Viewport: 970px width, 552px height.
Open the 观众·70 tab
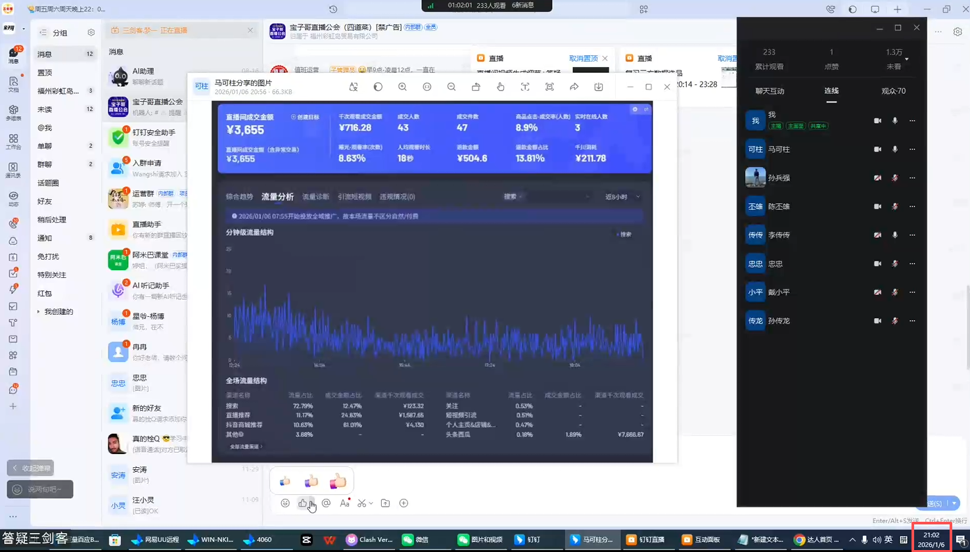(893, 91)
